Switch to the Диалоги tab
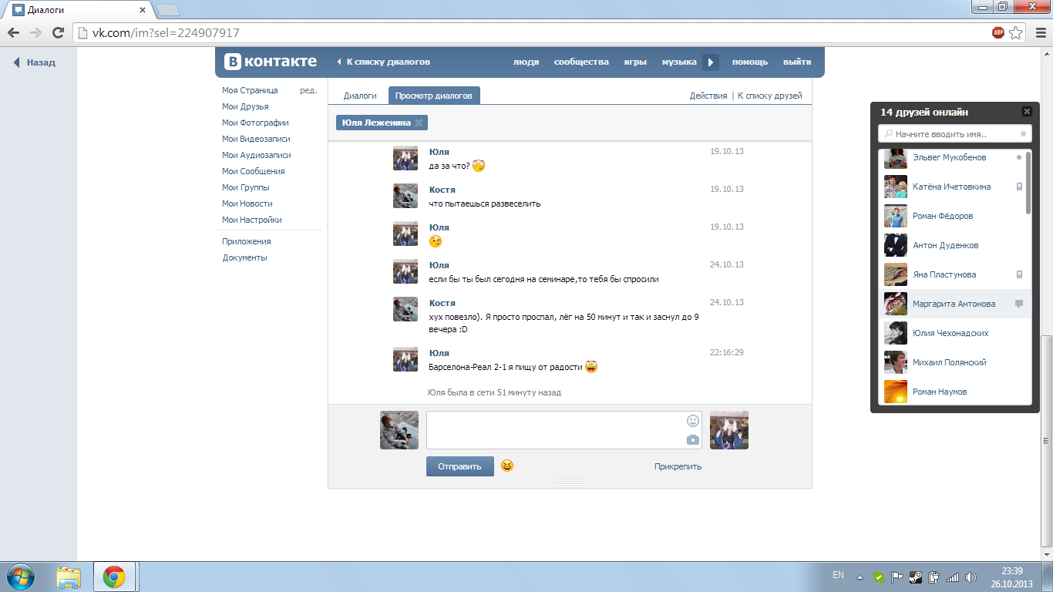 360,96
